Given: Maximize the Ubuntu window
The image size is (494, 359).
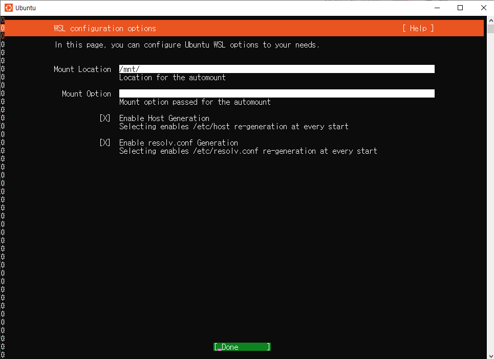Looking at the screenshot, I should click(460, 8).
